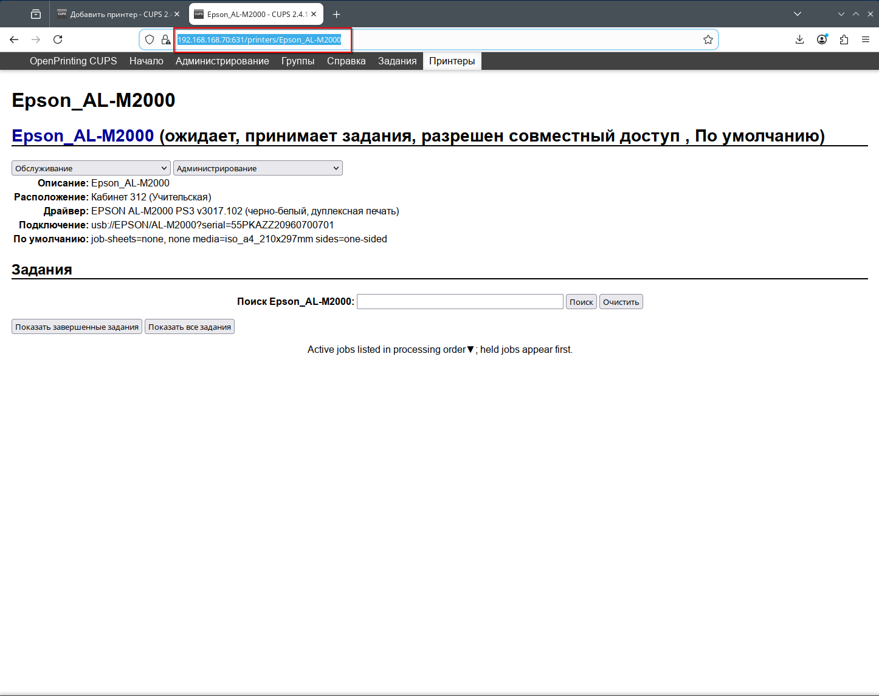Screen dimensions: 879x696
Task: Click the tracking protection shield icon
Action: pyautogui.click(x=150, y=39)
